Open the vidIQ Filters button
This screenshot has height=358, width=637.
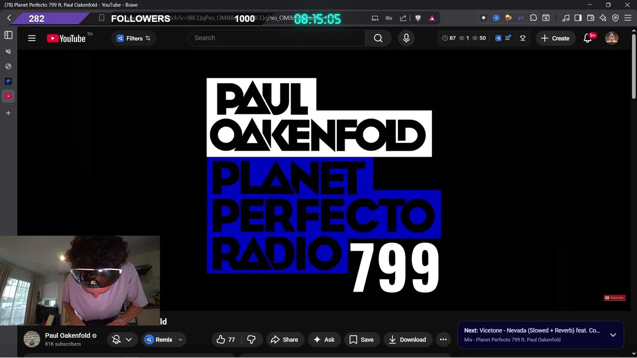point(133,38)
